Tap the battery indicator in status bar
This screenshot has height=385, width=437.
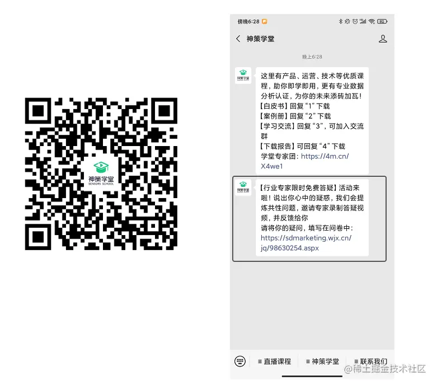pyautogui.click(x=382, y=21)
